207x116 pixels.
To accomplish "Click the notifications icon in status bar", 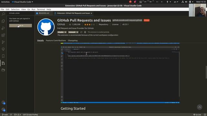I will point(205,115).
